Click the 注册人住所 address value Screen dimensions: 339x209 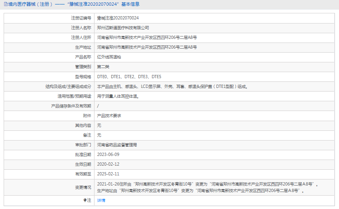[147, 37]
